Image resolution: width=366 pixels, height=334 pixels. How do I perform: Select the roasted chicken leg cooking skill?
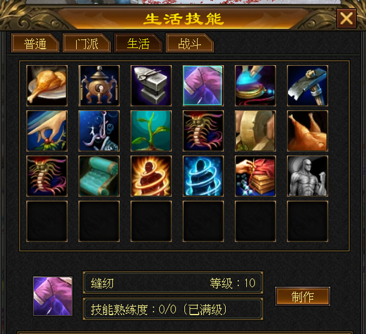[47, 86]
